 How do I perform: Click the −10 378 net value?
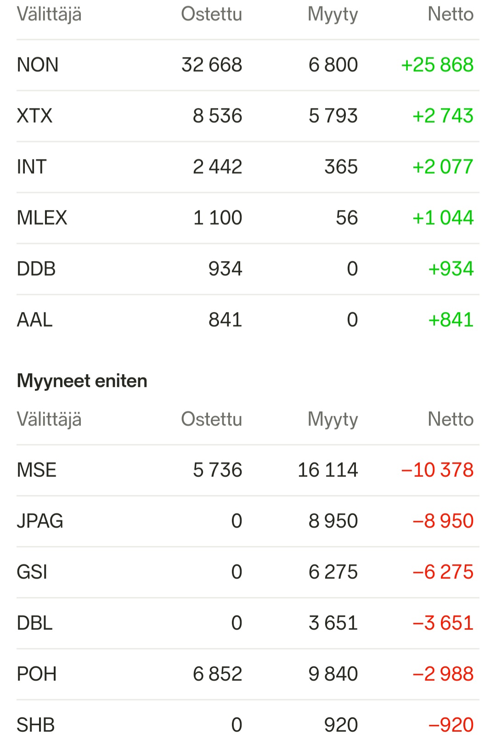click(437, 470)
